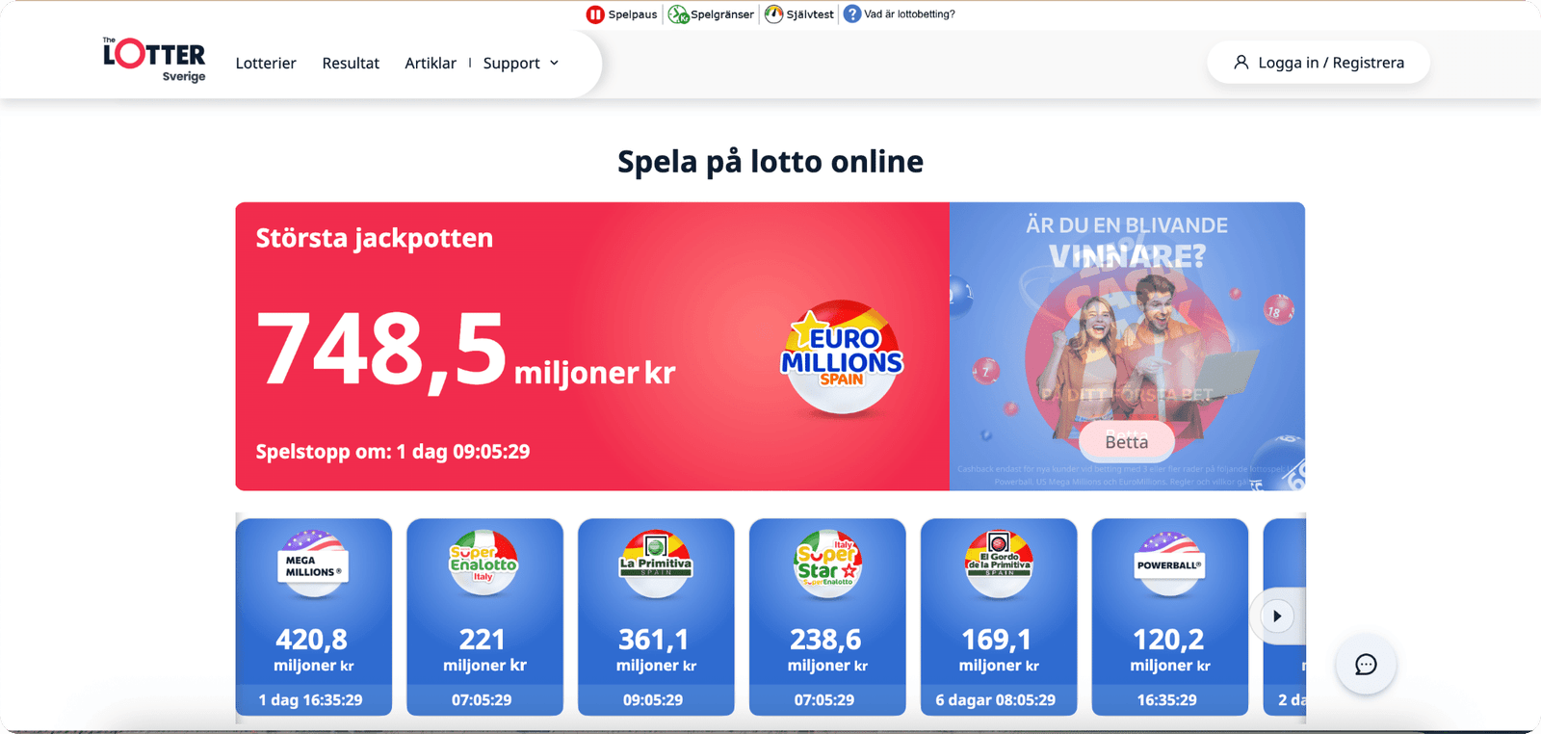The height and width of the screenshot is (734, 1541).
Task: Open the Lotterier menu item
Action: pyautogui.click(x=266, y=63)
